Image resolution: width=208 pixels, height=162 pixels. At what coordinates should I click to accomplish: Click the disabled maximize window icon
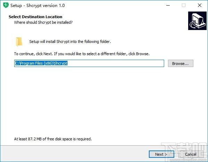pos(184,5)
